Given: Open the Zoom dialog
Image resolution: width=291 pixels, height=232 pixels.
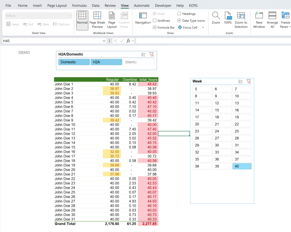Looking at the screenshot, I should pos(216,18).
